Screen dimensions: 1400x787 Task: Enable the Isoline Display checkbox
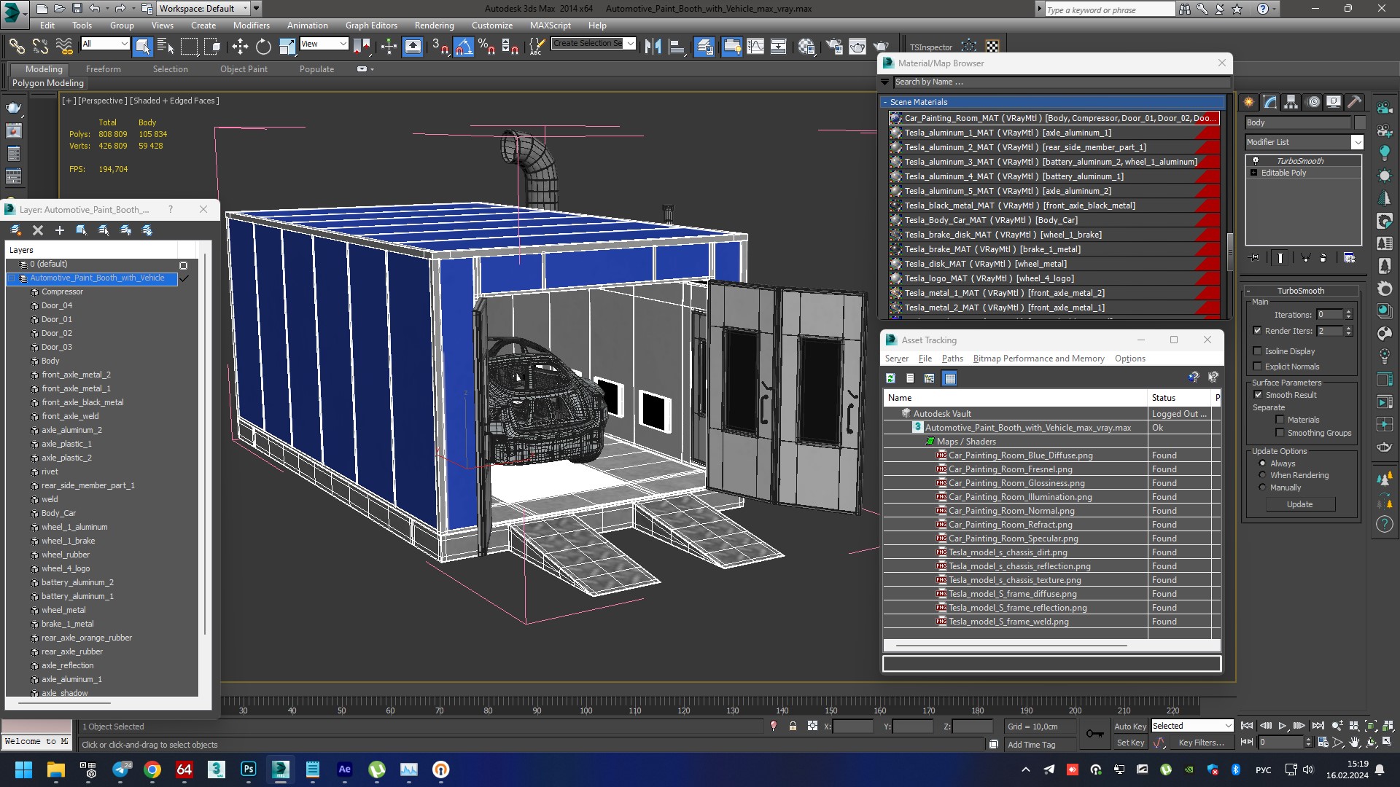pyautogui.click(x=1257, y=351)
